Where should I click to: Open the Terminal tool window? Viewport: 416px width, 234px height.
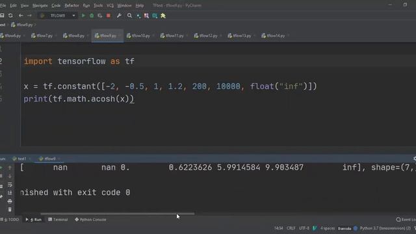click(58, 220)
